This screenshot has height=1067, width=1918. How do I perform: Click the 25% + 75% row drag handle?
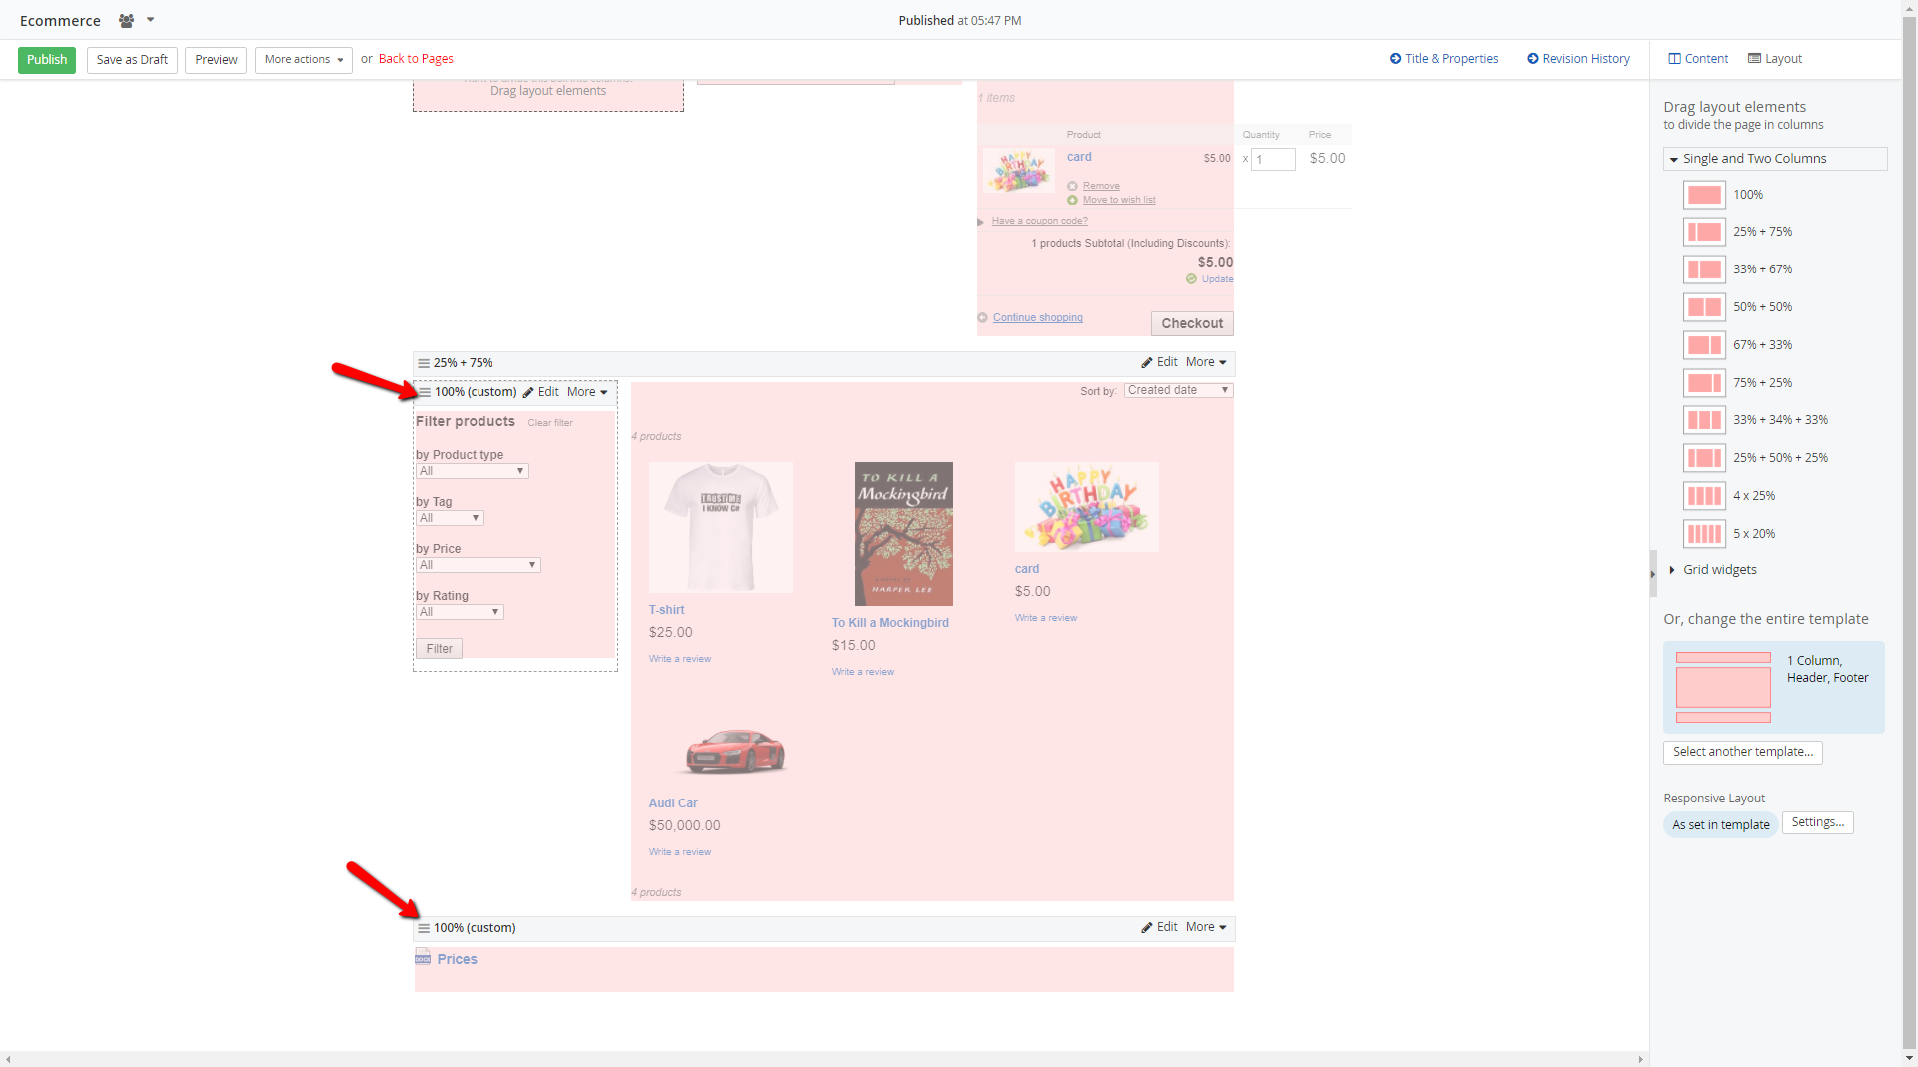424,363
